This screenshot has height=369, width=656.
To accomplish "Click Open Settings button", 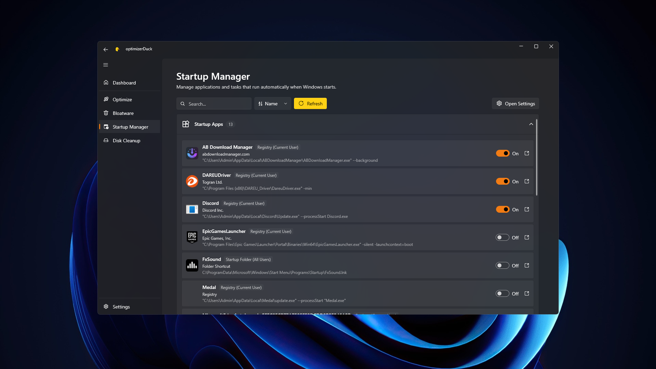I will coord(515,104).
